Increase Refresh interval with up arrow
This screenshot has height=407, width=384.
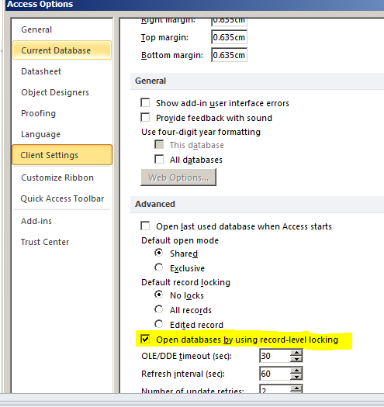tap(296, 371)
